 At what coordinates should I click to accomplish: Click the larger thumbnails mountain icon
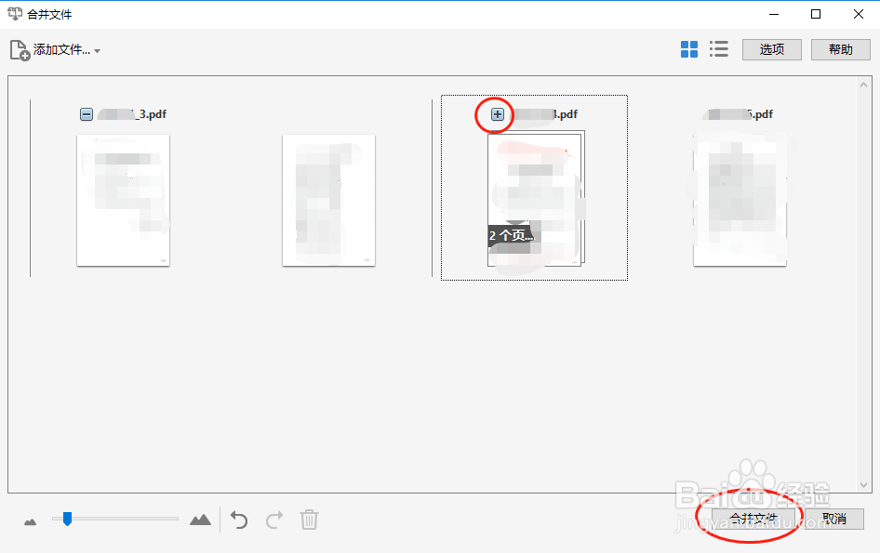200,520
